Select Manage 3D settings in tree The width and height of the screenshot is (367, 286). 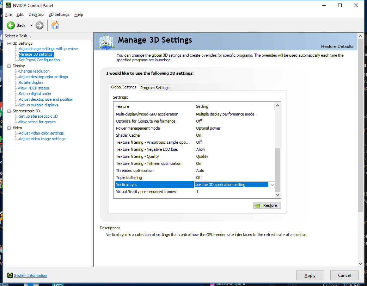click(x=36, y=54)
